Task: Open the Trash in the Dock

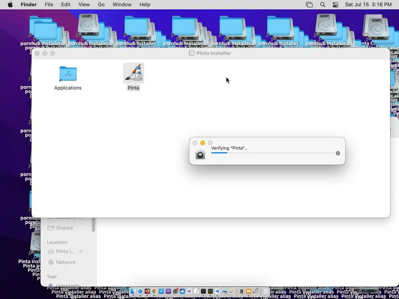Action: click(265, 291)
